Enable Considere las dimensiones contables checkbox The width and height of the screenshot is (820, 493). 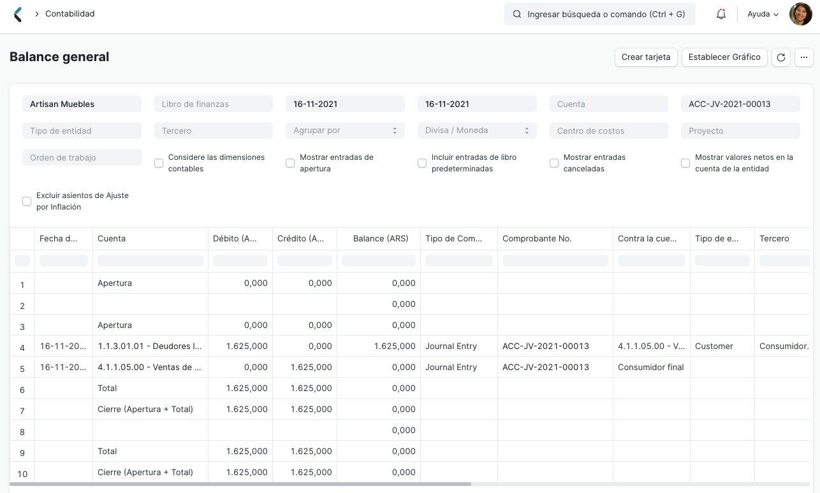coord(159,163)
